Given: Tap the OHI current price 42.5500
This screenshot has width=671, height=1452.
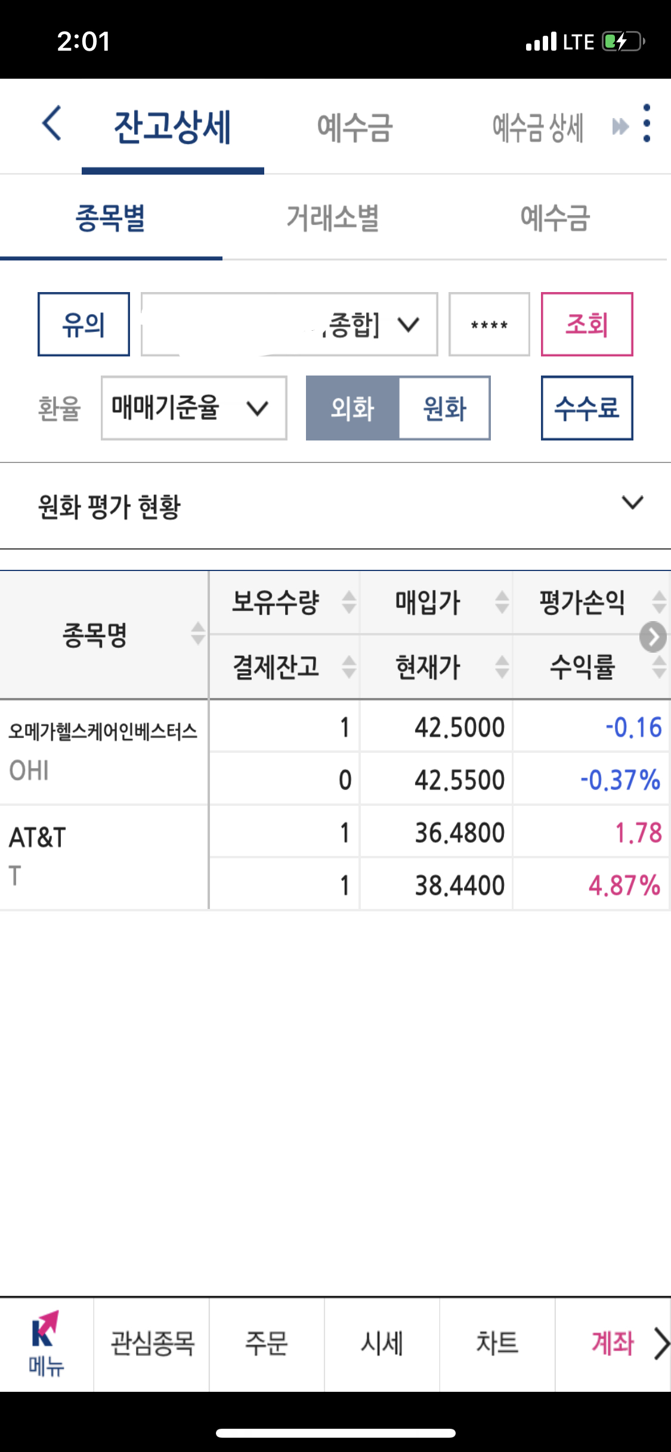Looking at the screenshot, I should (460, 780).
